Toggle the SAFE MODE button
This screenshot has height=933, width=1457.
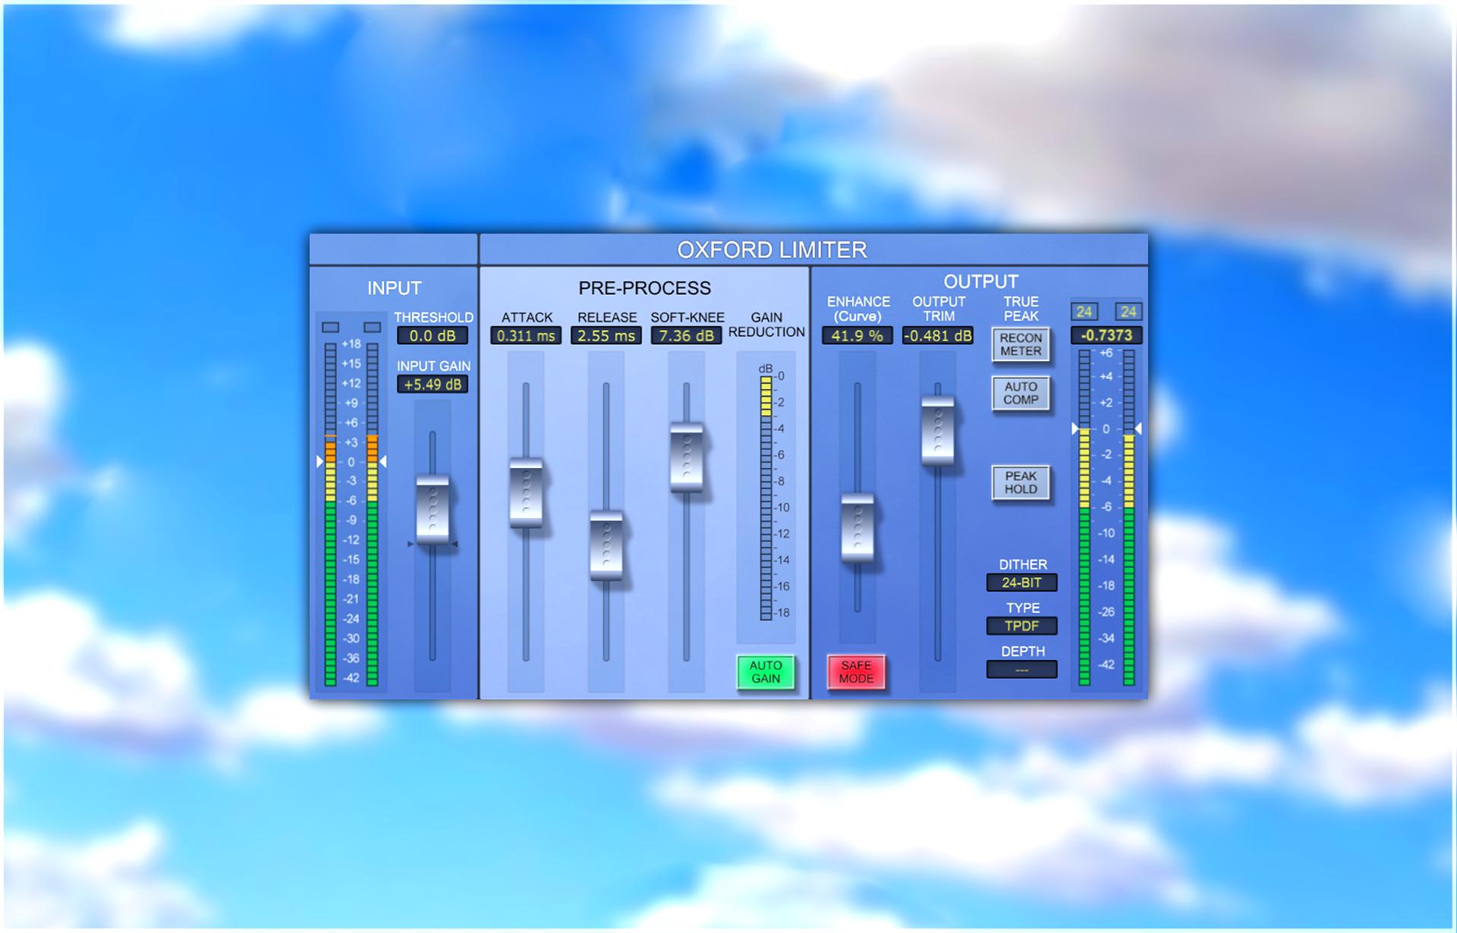pos(856,672)
